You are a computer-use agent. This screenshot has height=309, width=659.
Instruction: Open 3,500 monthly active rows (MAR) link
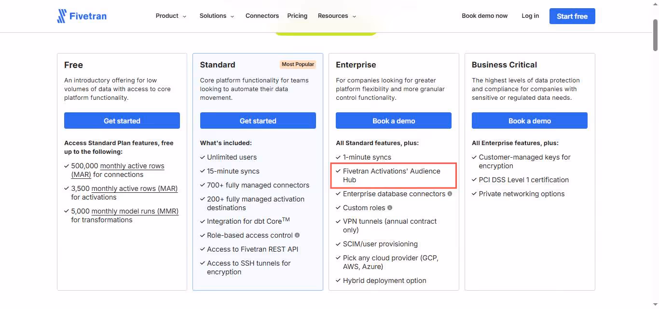(135, 188)
